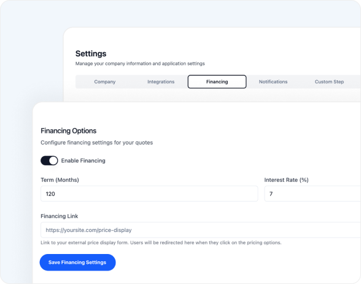Image resolution: width=361 pixels, height=284 pixels.
Task: Click the Interest Rate (%) field label
Action: tap(286, 180)
